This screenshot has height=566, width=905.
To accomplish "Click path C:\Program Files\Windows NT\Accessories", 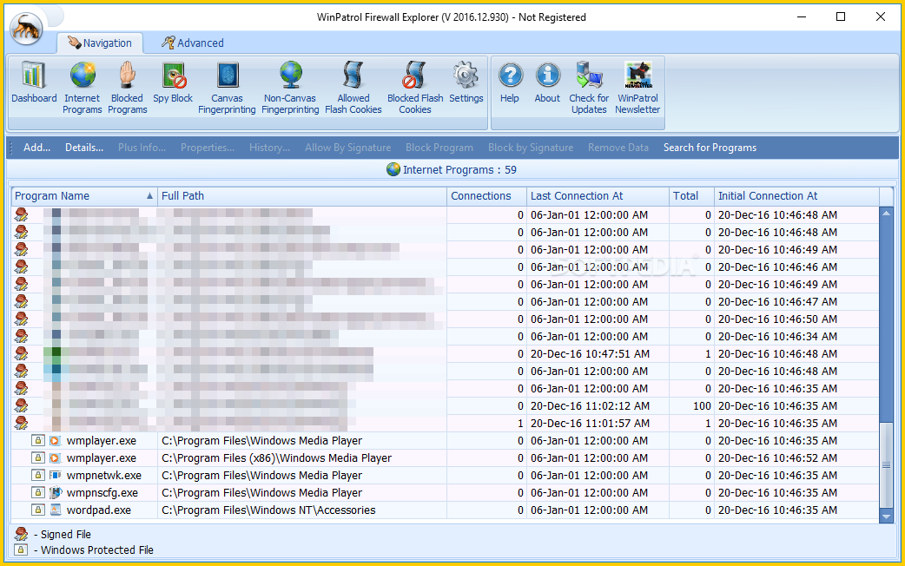I will pos(268,510).
